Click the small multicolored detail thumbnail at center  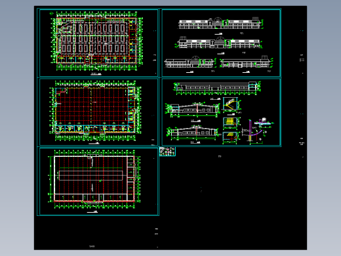click(x=167, y=152)
